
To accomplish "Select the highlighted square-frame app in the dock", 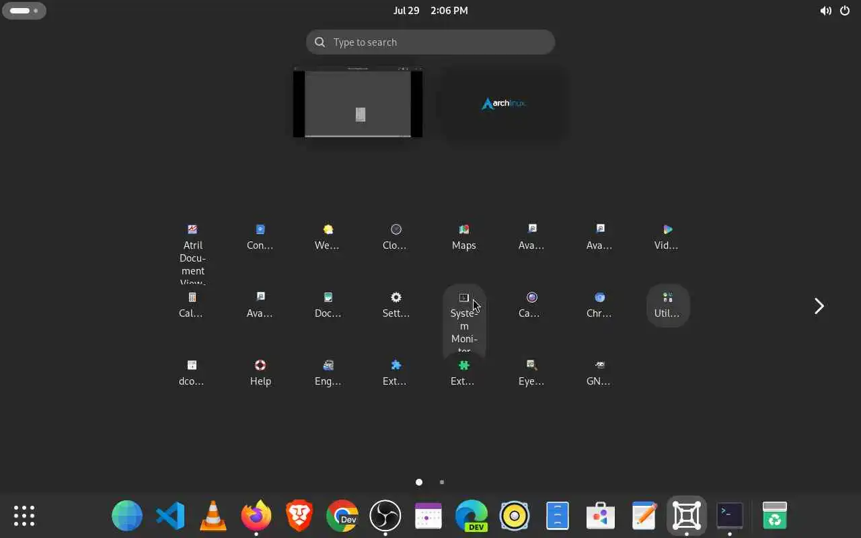I will pyautogui.click(x=687, y=516).
